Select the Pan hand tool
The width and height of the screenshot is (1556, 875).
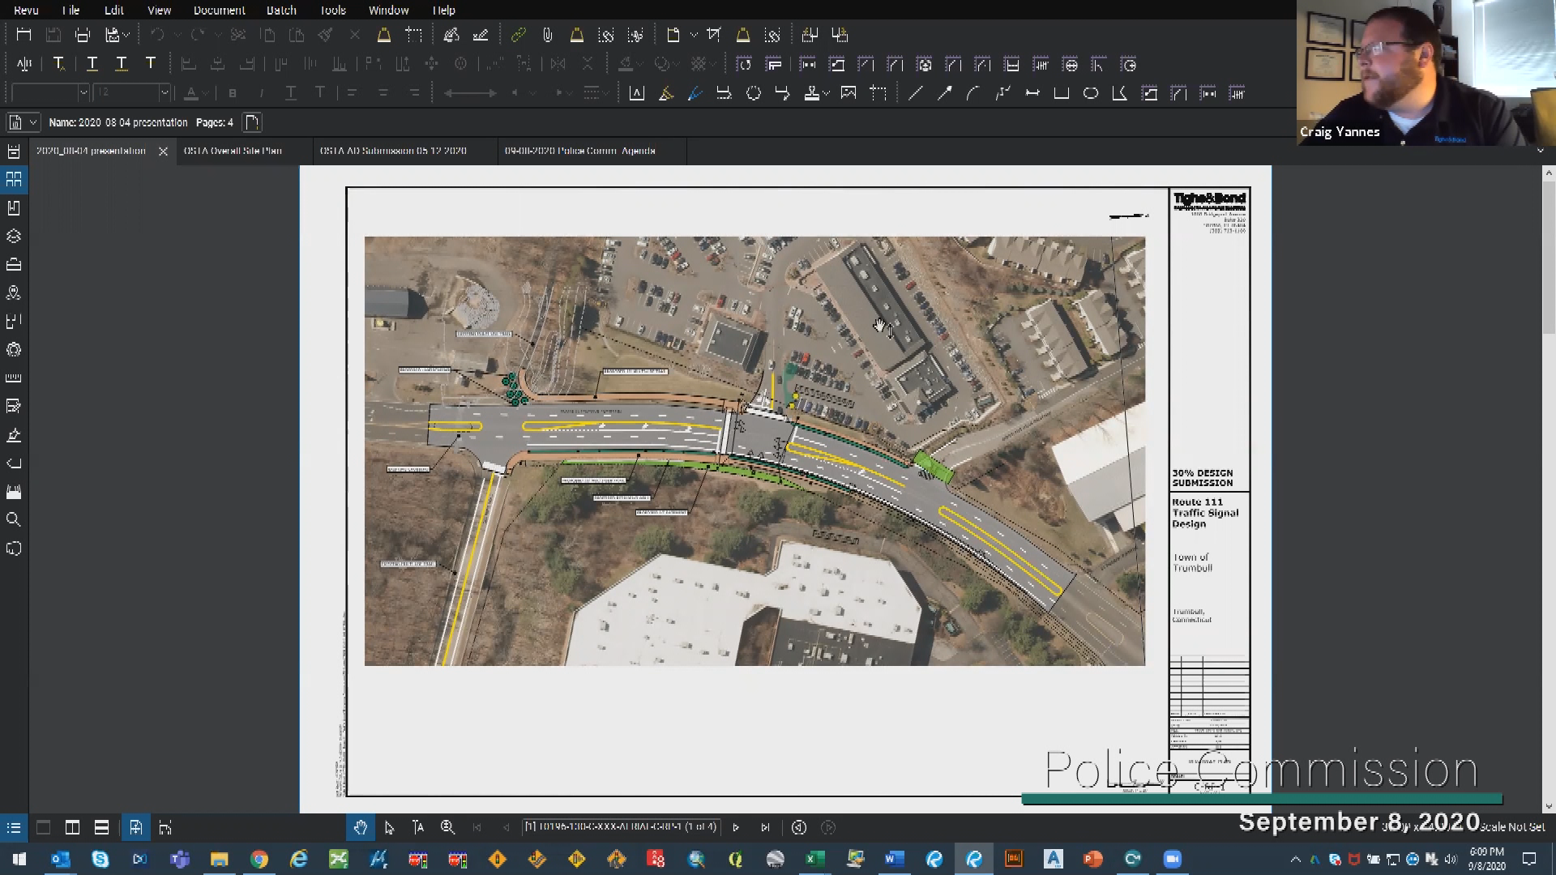(x=360, y=827)
